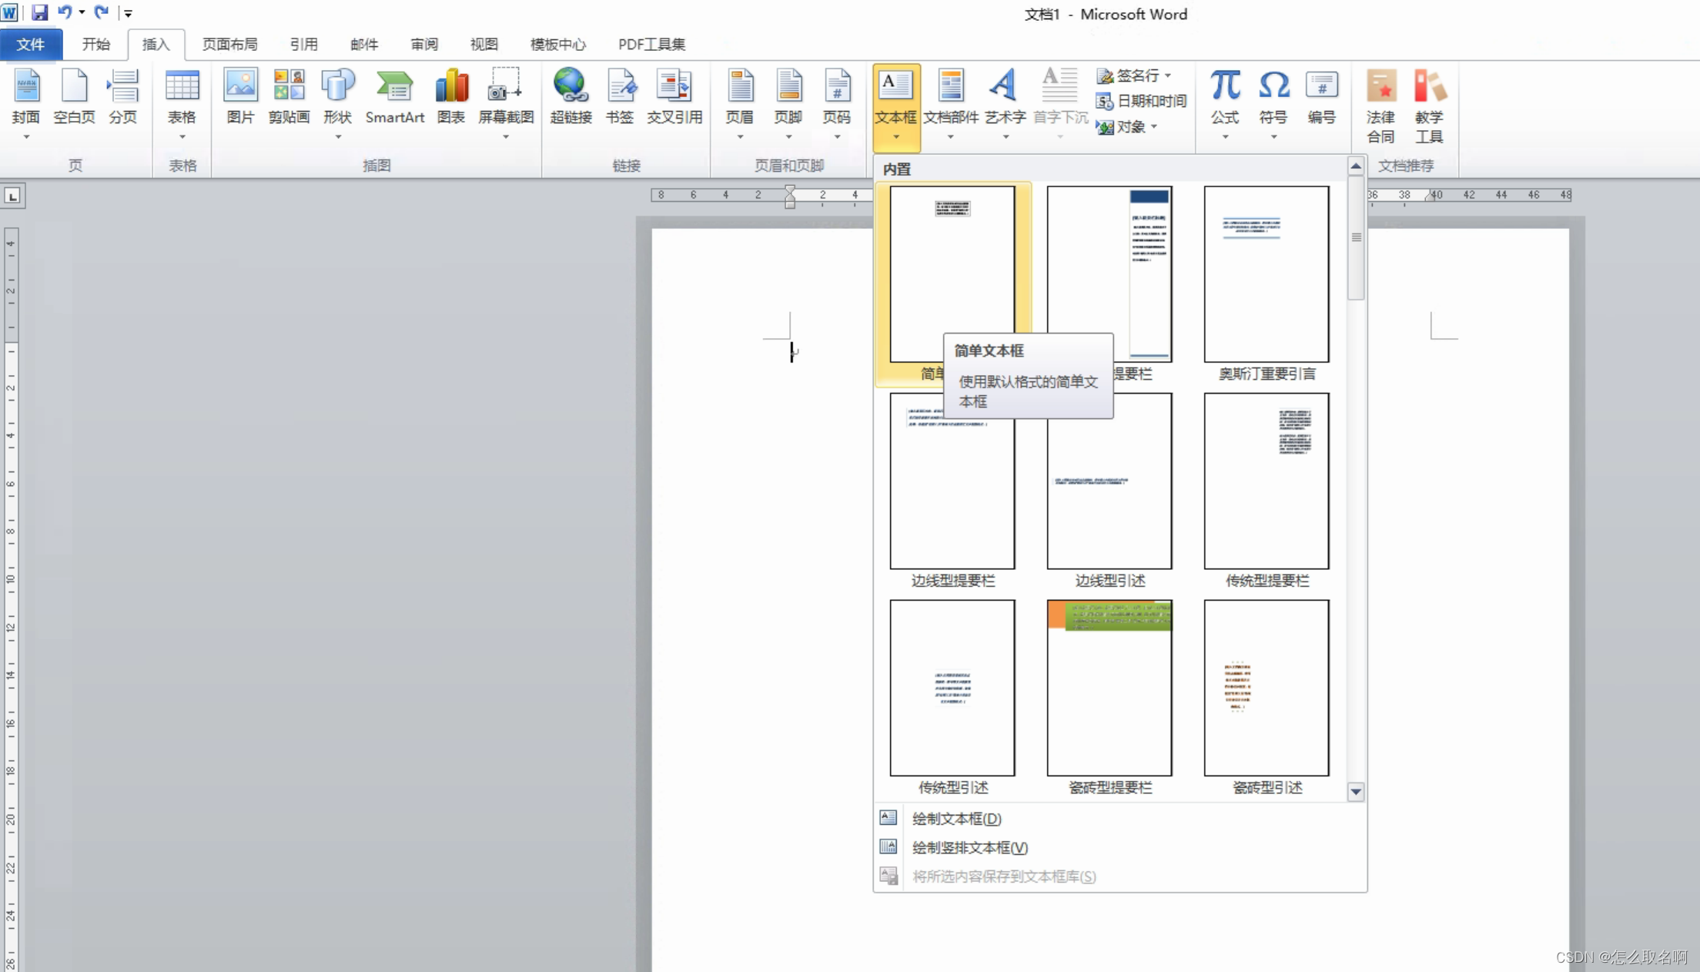
Task: Expand customize quick access toolbar arrow
Action: 129,13
